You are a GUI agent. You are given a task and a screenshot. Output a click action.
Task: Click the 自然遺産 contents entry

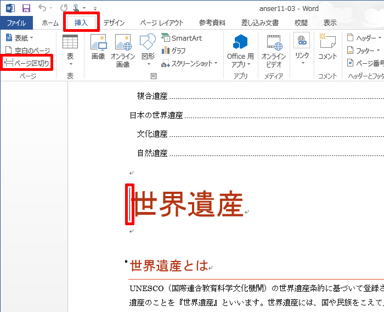152,153
